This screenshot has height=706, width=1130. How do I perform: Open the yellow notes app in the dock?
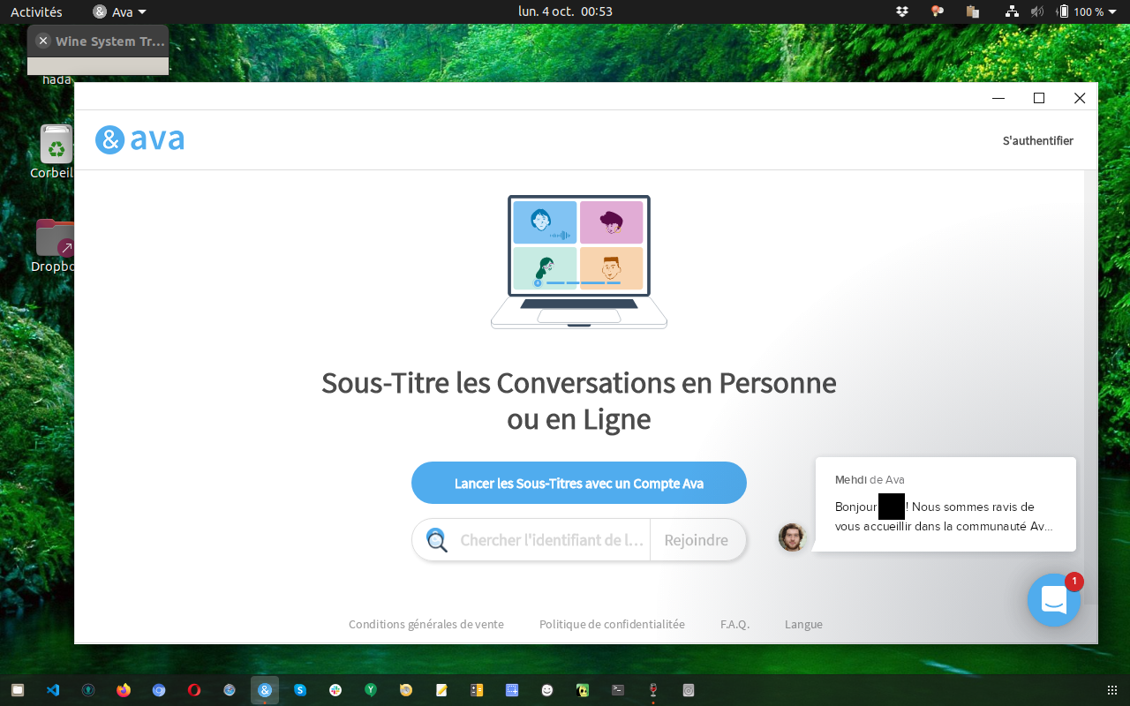click(x=441, y=690)
